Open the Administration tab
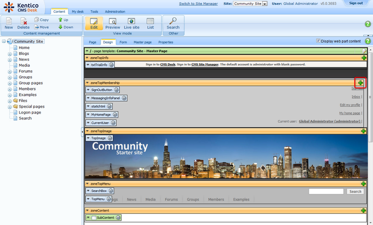 tap(115, 11)
